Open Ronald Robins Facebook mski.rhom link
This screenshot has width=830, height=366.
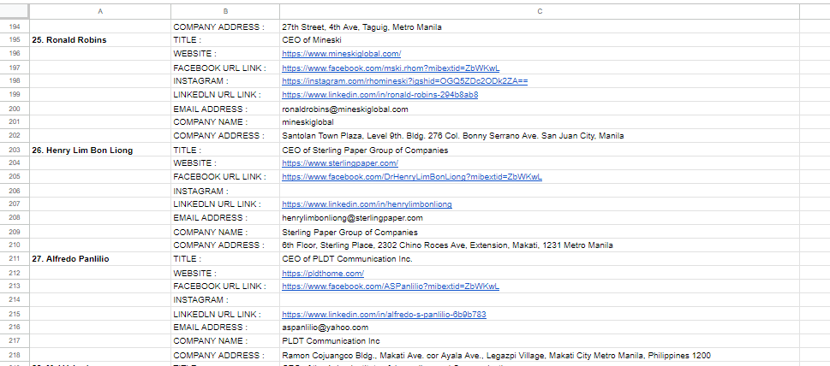(391, 68)
